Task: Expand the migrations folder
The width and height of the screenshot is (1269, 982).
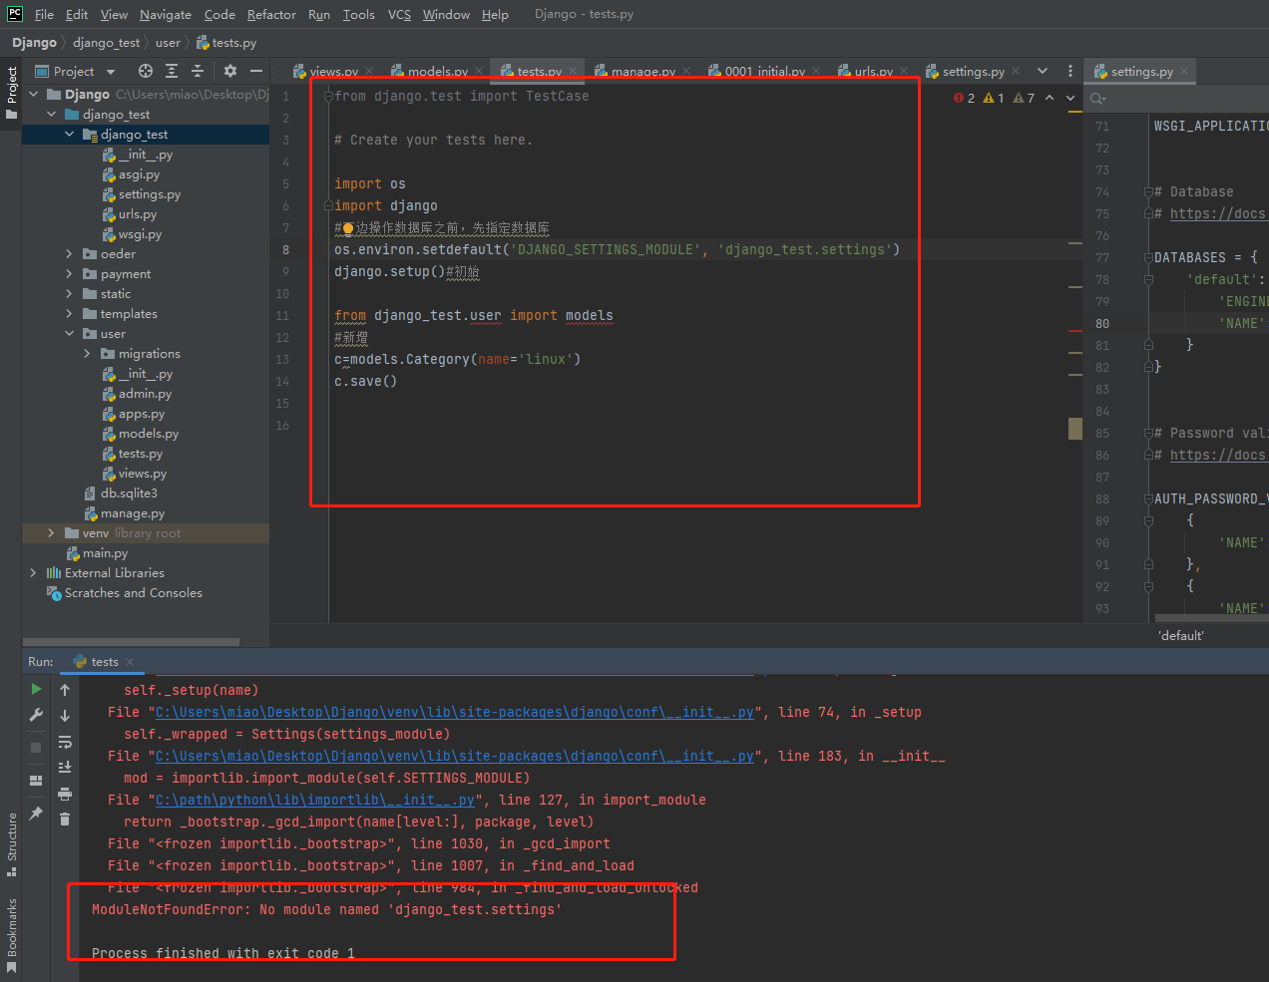Action: [x=87, y=353]
